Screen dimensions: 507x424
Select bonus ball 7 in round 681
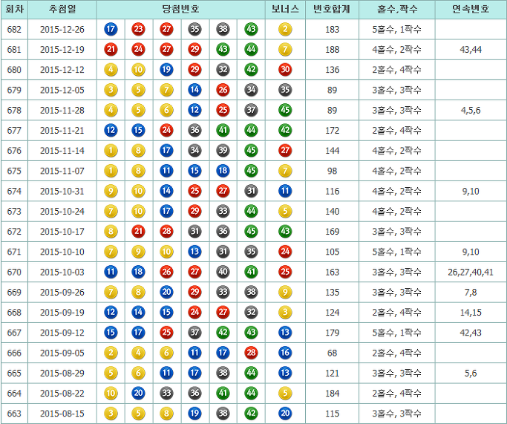[x=285, y=50]
